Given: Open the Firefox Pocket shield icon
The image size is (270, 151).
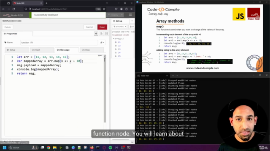Looking at the screenshot, I should tap(116, 9).
